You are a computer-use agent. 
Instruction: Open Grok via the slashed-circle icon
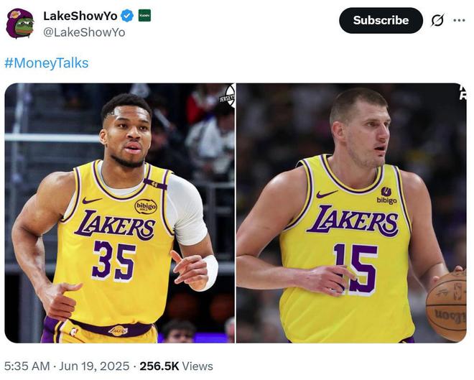(x=437, y=20)
